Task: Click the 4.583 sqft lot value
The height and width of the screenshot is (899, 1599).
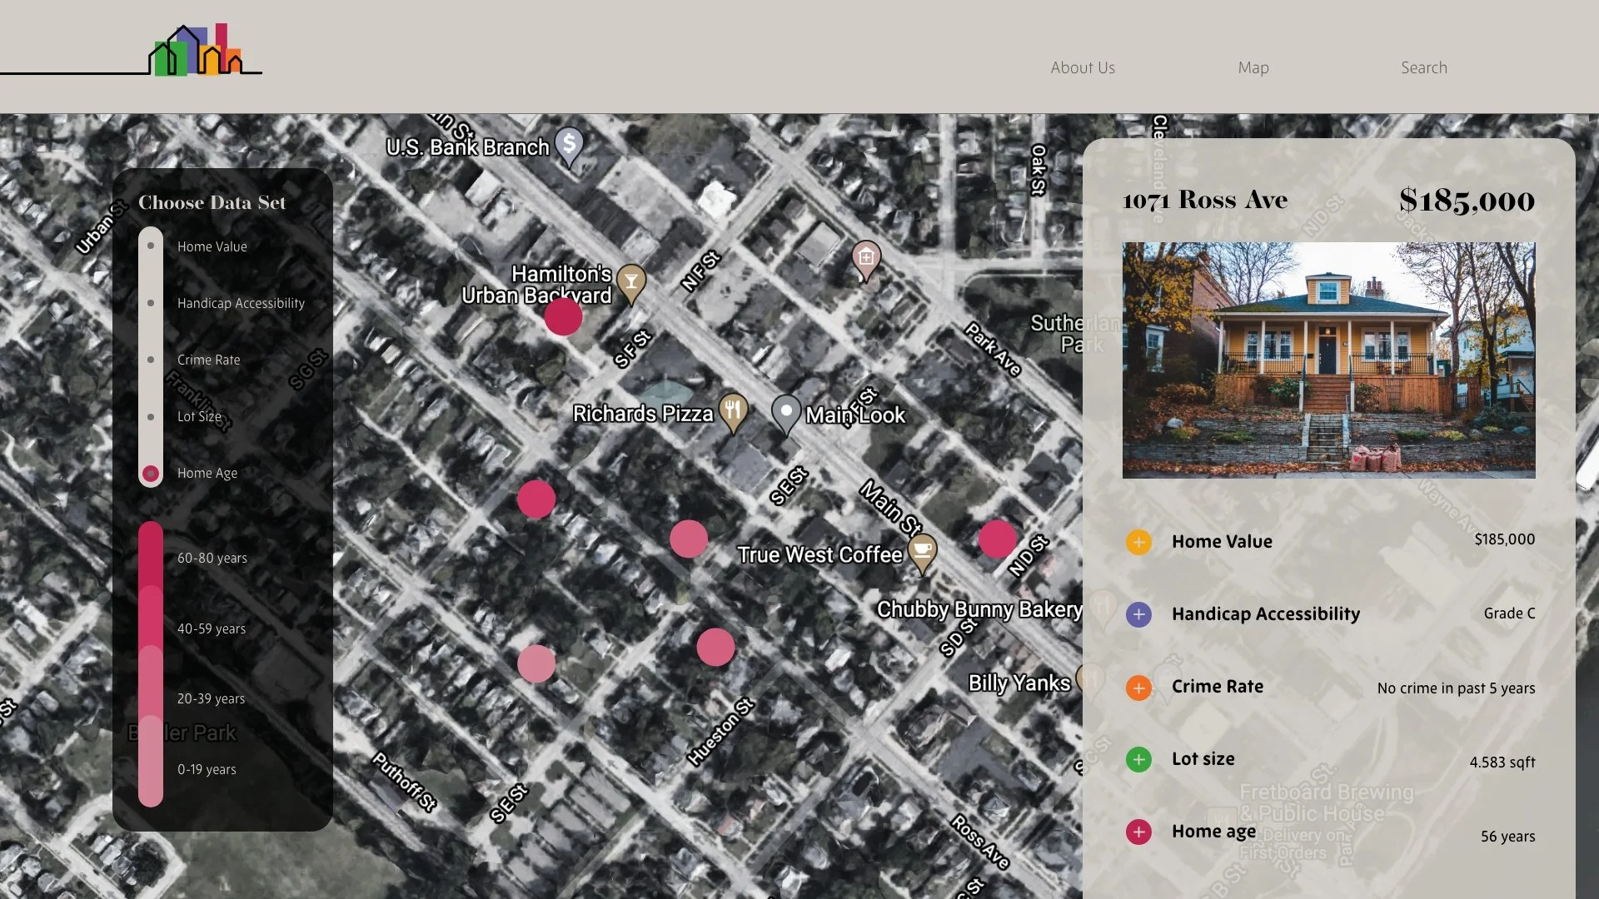Action: [x=1502, y=762]
